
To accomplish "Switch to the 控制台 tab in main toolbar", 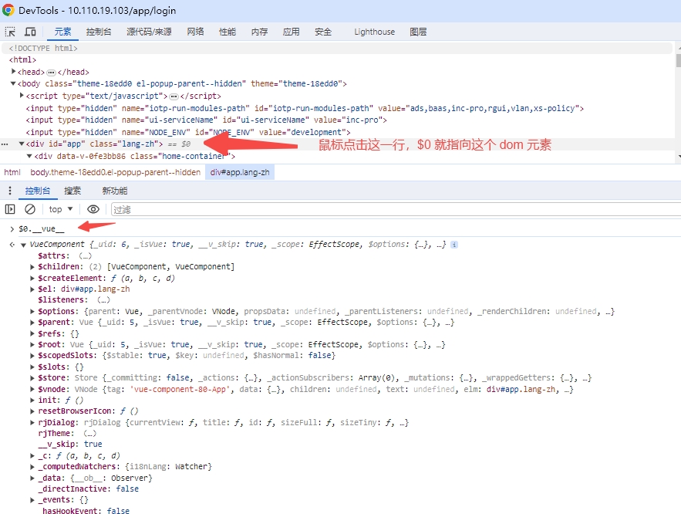I will coord(99,32).
